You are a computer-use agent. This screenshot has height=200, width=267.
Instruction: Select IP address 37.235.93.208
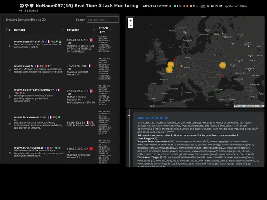click(77, 66)
